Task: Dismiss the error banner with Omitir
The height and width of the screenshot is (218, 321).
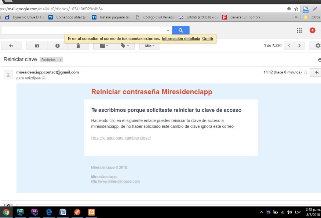Action: 208,39
